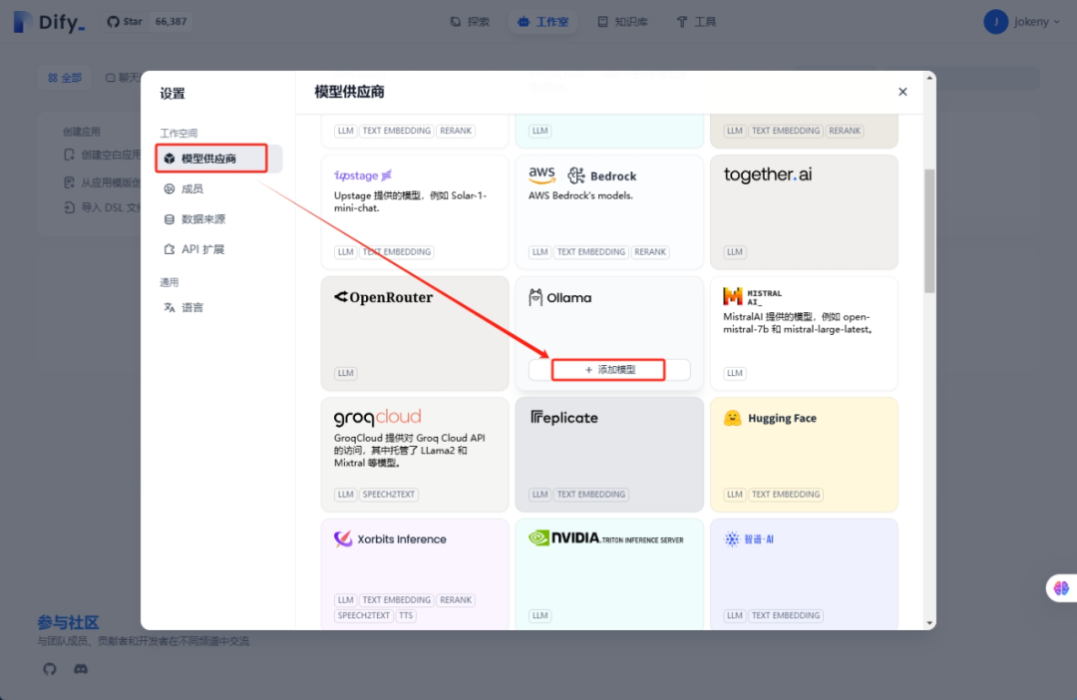Click the 数据来源 database icon
1077x700 pixels.
pos(169,219)
